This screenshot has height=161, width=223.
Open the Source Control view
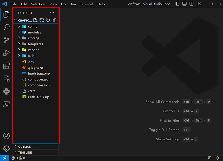click(x=6, y=40)
